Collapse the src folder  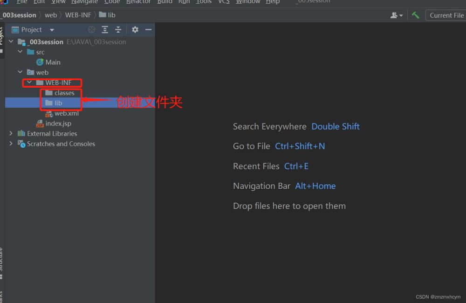point(20,52)
